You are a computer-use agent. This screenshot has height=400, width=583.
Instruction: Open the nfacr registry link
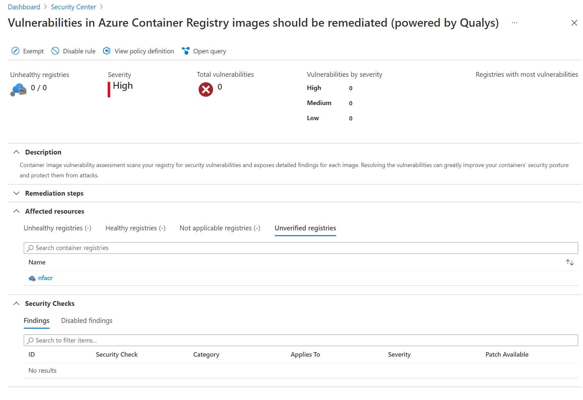point(45,278)
